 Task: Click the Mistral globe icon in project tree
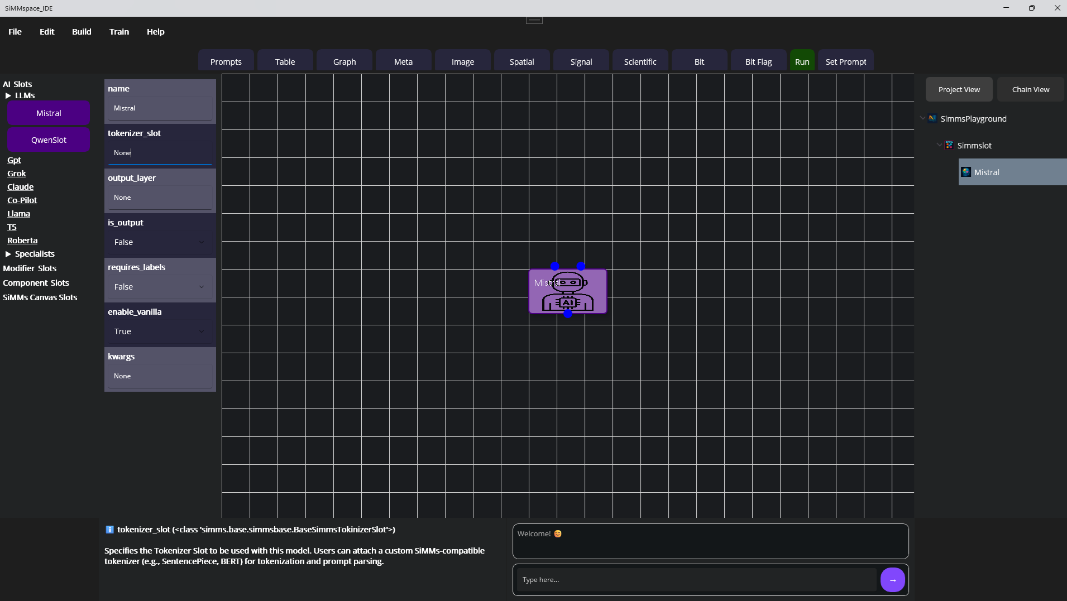point(966,172)
